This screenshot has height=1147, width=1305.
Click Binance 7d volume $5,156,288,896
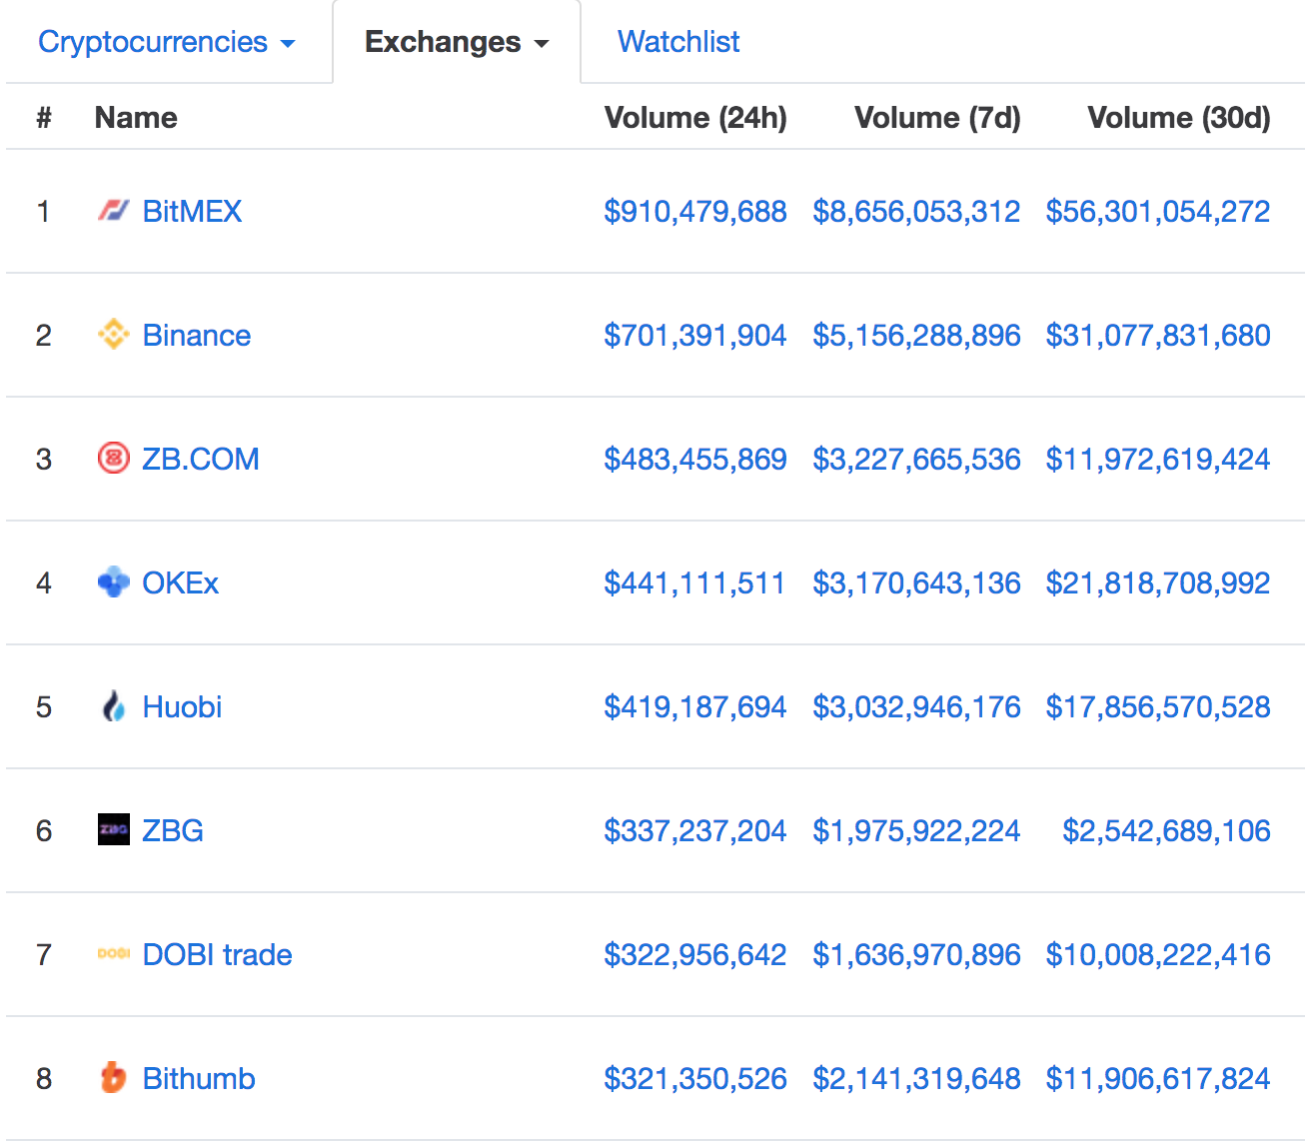tap(916, 335)
